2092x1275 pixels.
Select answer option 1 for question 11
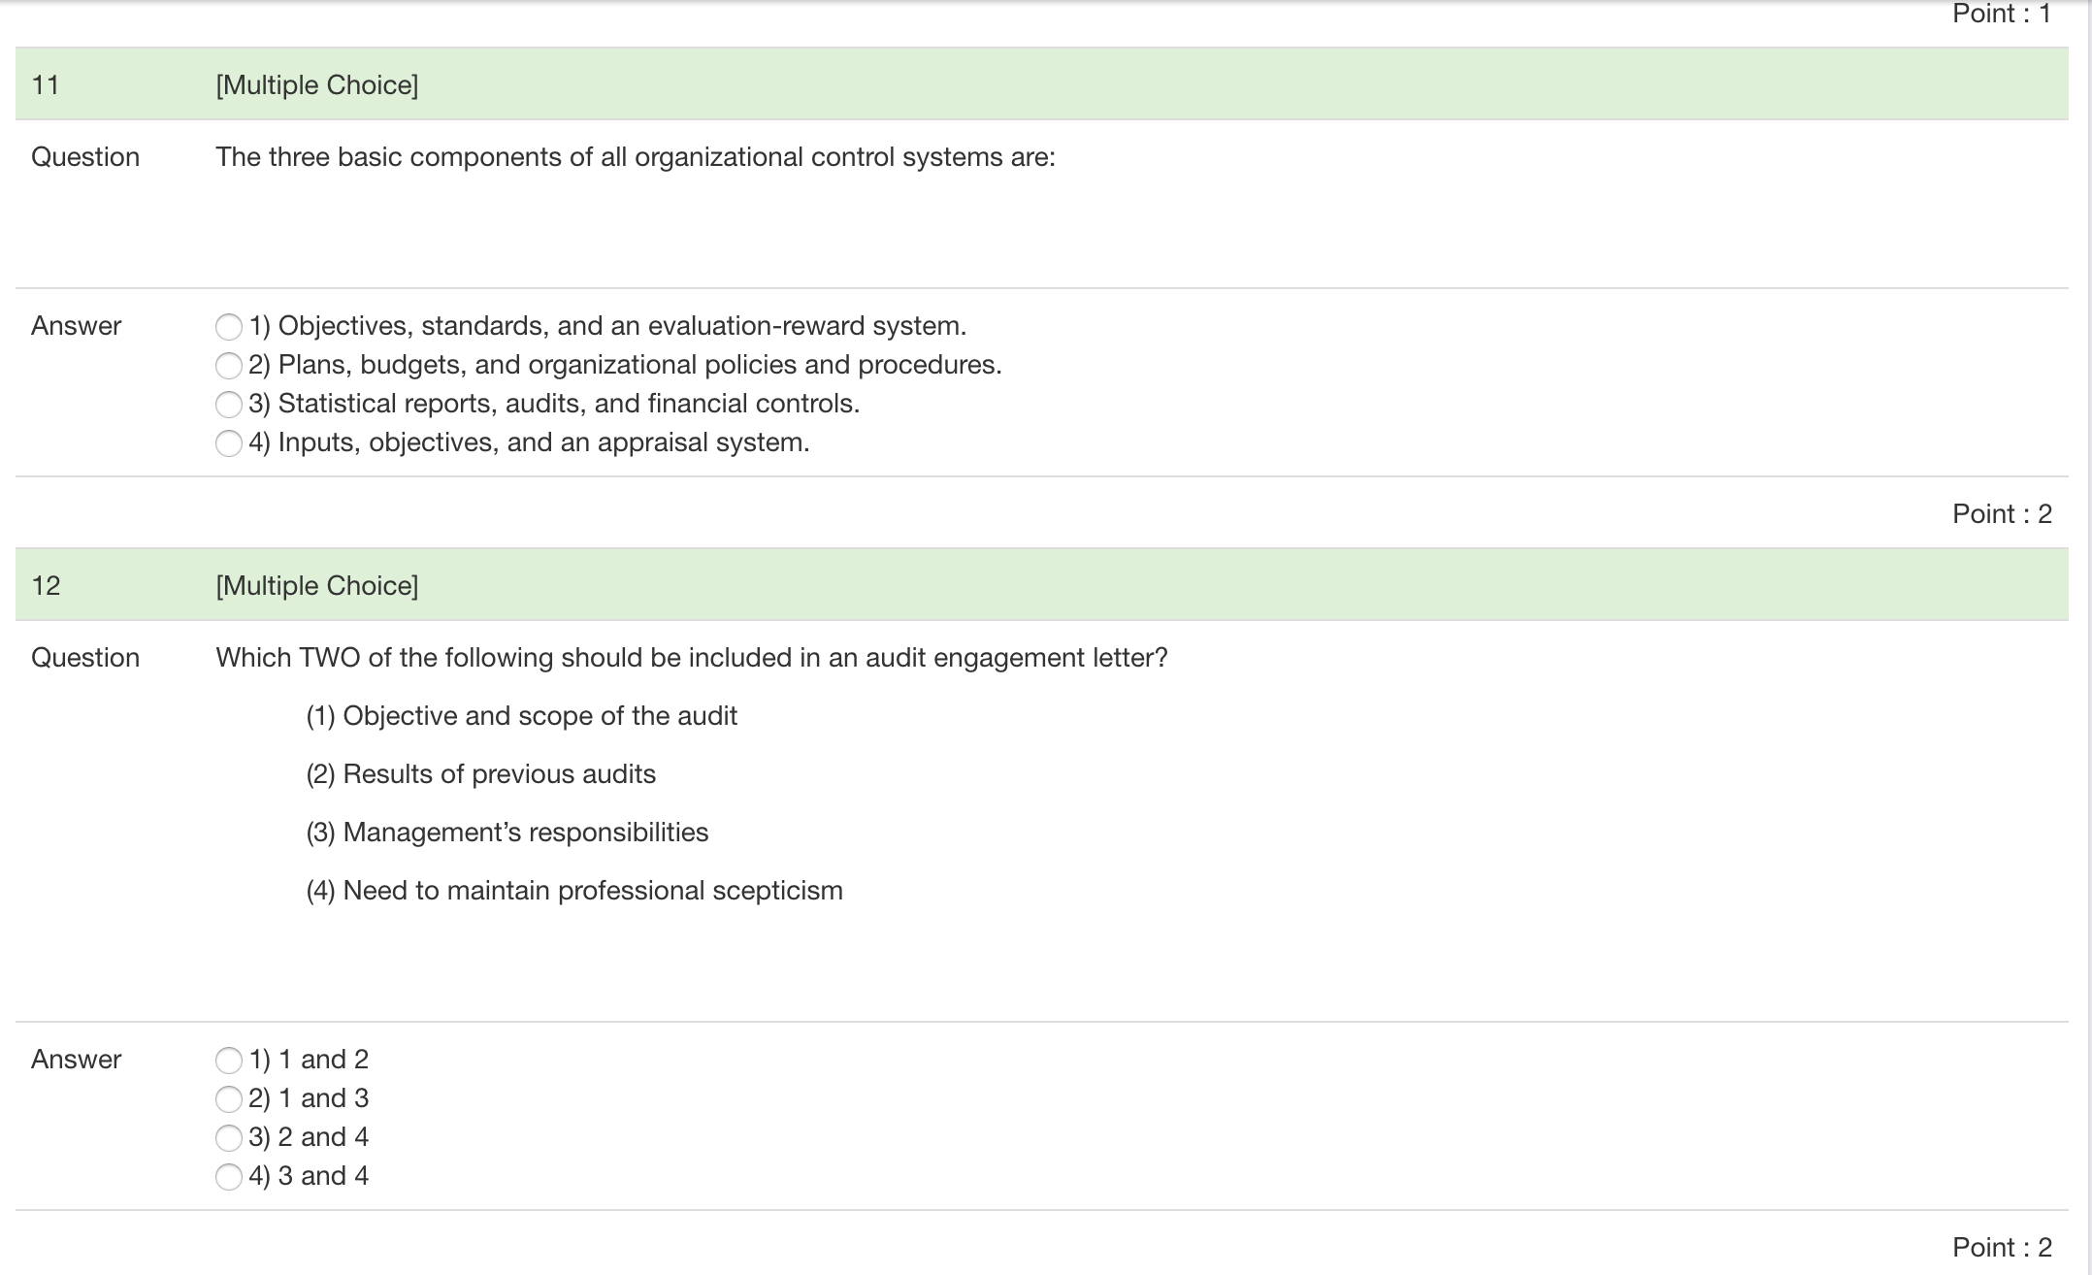point(229,327)
